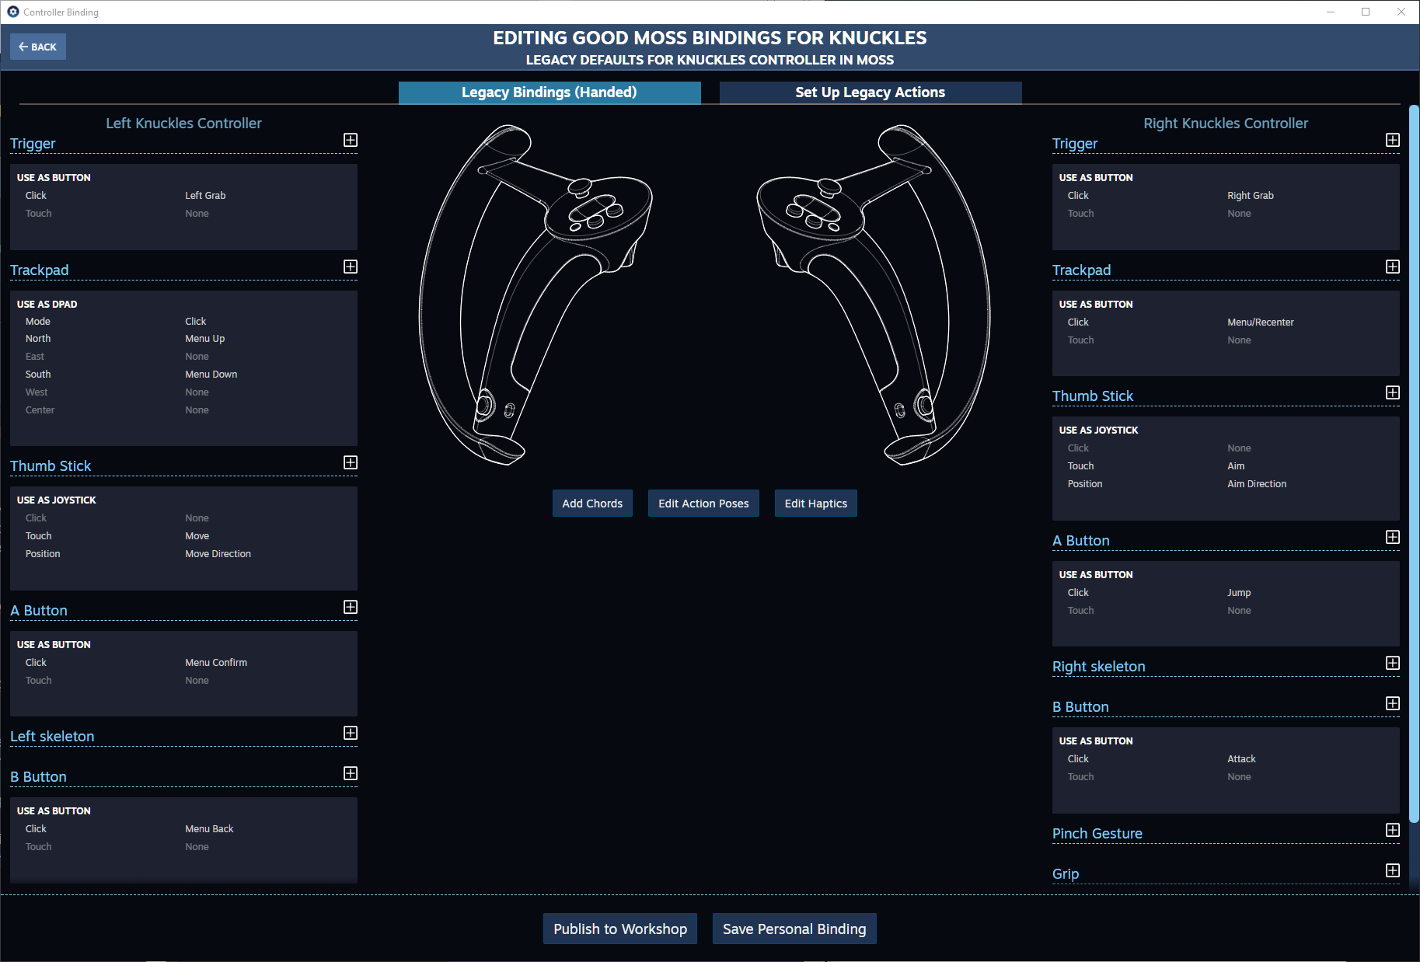Select the left Trigger 'Left Grab' binding

tap(205, 196)
